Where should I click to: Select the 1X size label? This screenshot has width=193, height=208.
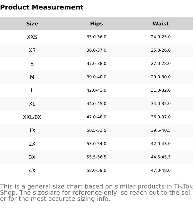[32, 130]
